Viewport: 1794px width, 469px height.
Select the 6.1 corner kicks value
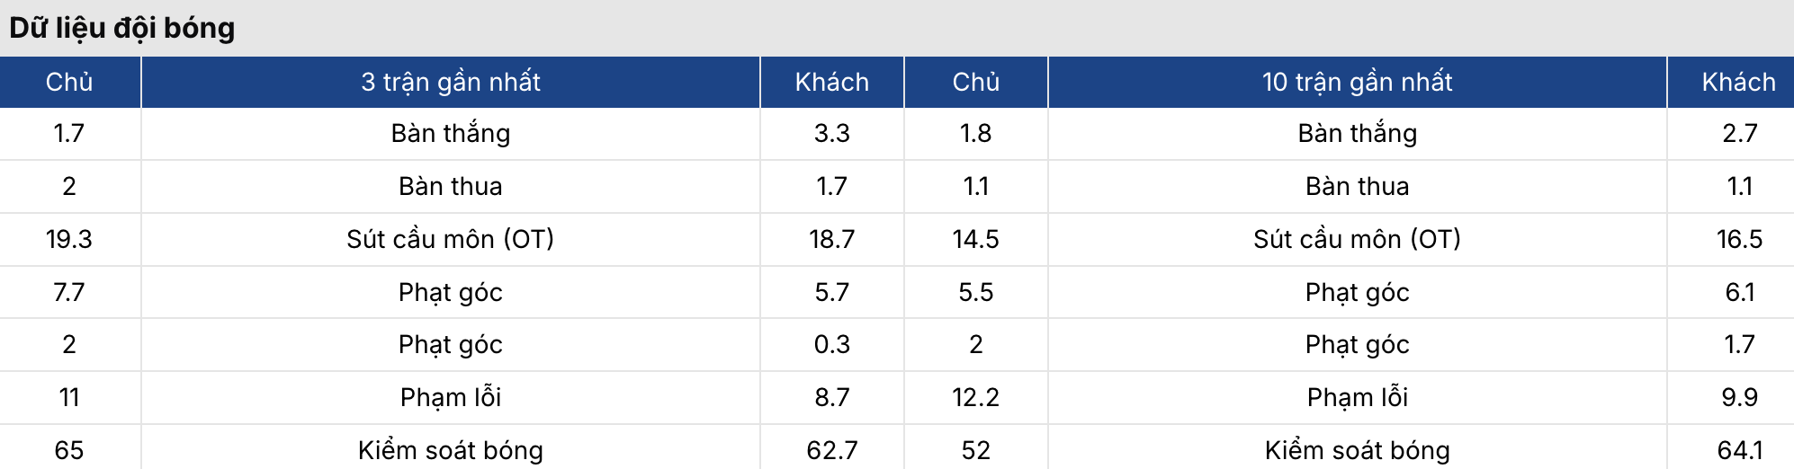(x=1738, y=292)
